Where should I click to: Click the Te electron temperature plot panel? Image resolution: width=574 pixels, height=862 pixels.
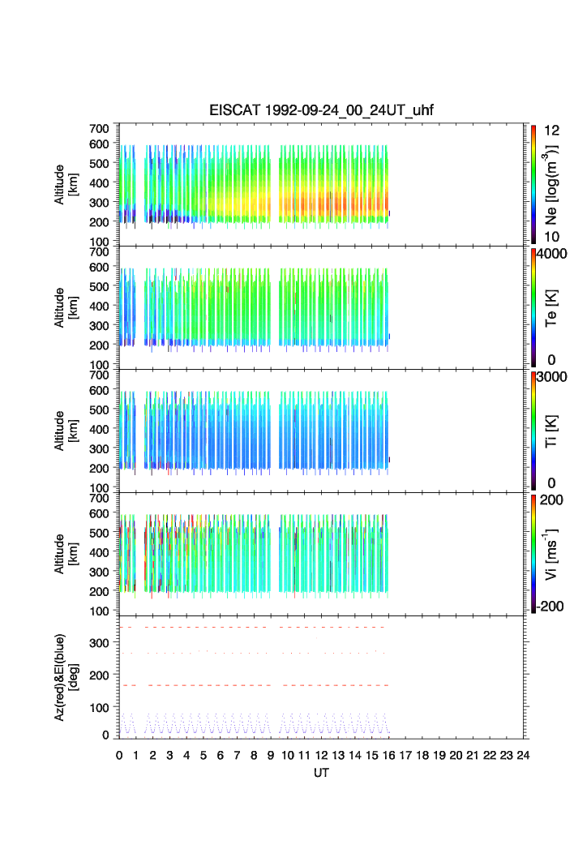tap(321, 307)
